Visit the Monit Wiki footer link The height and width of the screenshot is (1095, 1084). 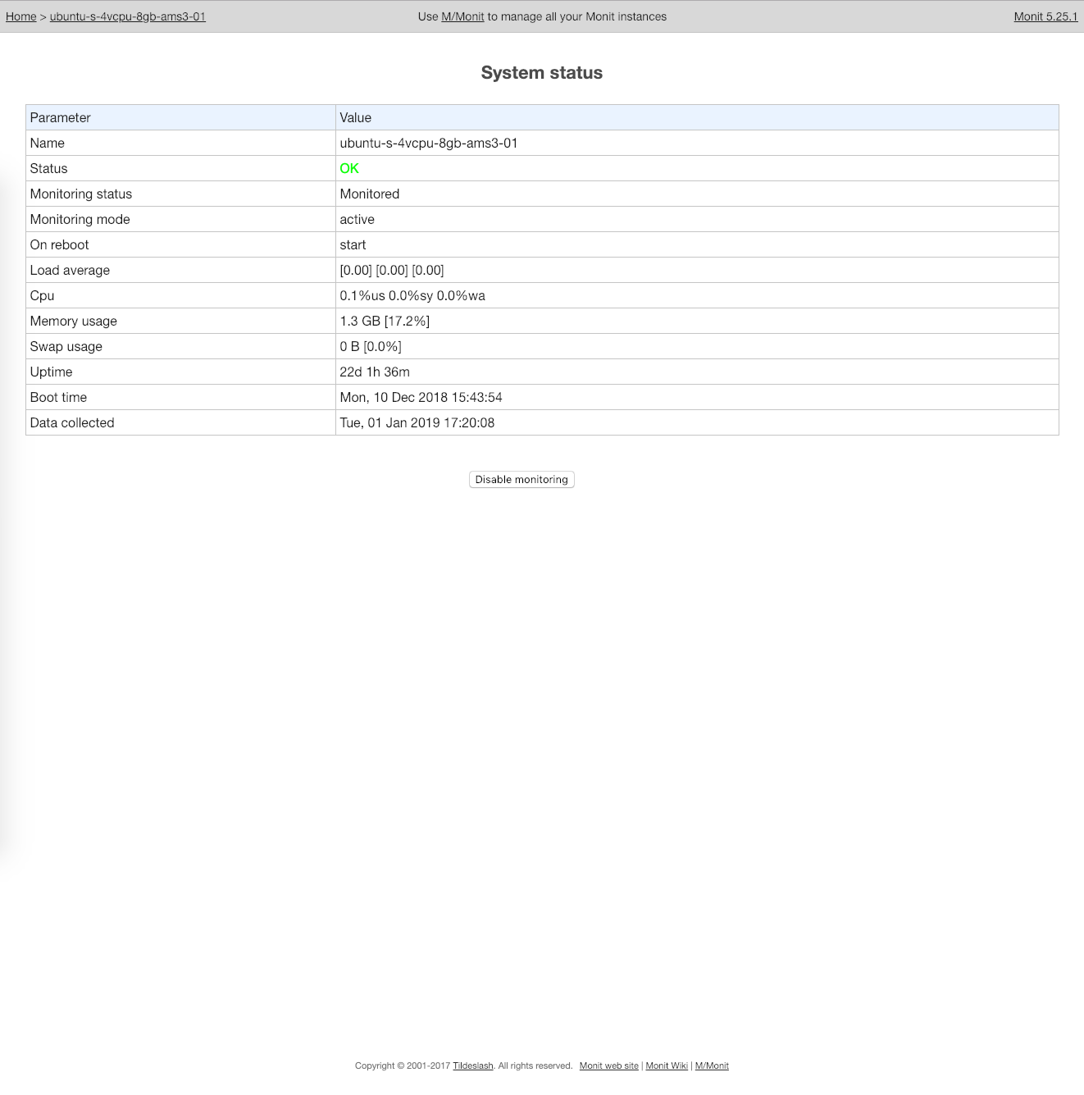[x=666, y=1065]
